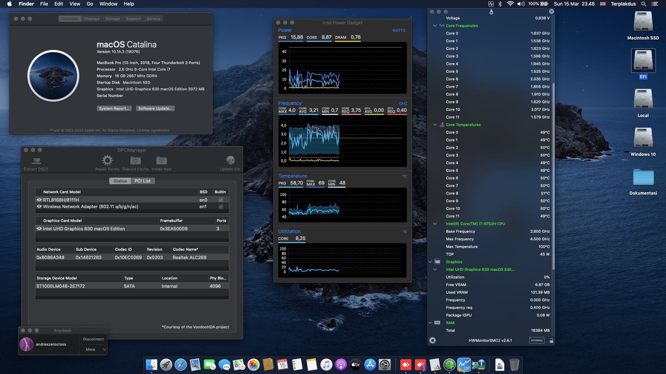Image resolution: width=666 pixels, height=374 pixels.
Task: Open the Dokumentasi folder
Action: point(643,181)
